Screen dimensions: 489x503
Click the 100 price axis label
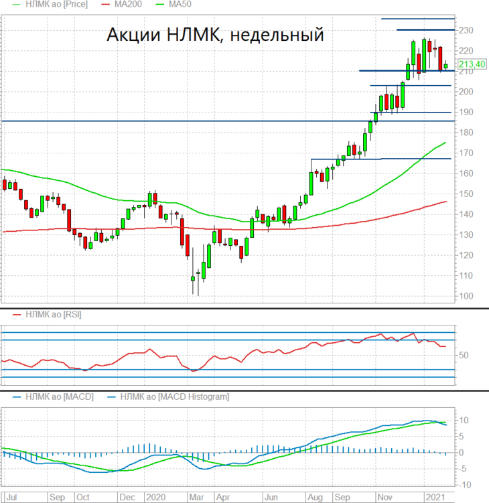tap(466, 296)
